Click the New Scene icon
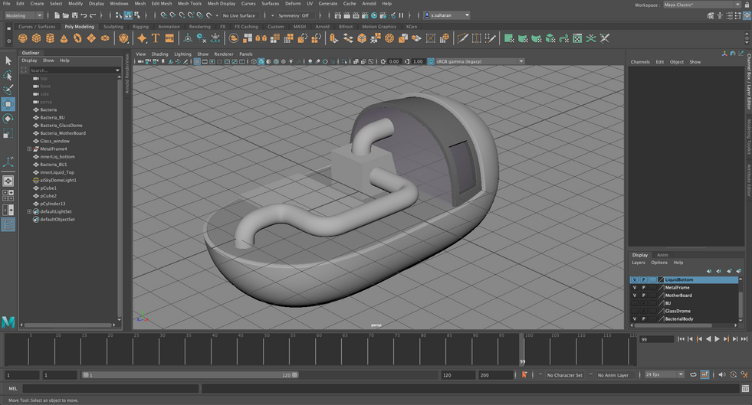Image resolution: width=752 pixels, height=405 pixels. click(57, 15)
